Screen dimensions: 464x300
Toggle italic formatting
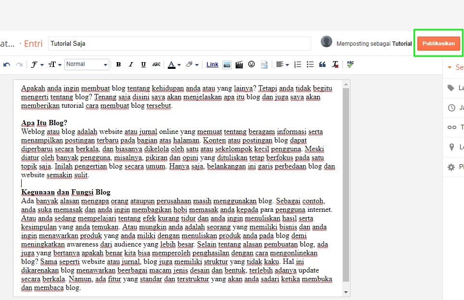[131, 65]
